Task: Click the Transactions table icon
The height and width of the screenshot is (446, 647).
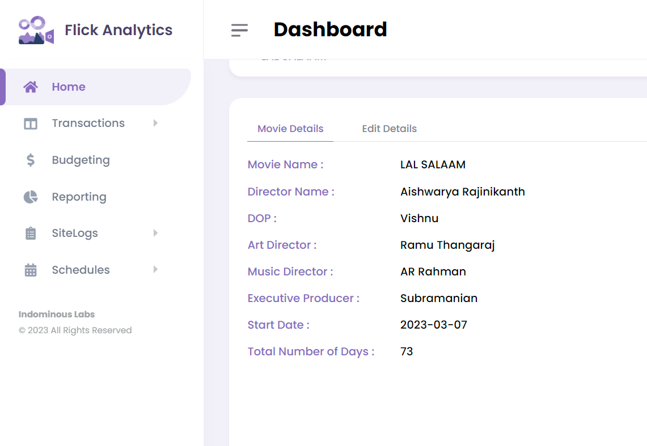Action: tap(31, 124)
